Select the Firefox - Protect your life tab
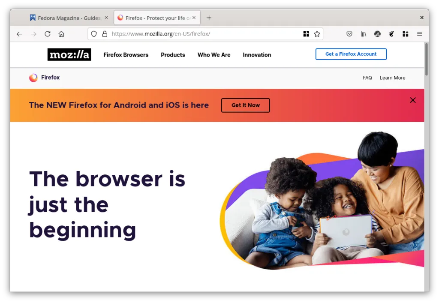This screenshot has width=439, height=303. click(x=157, y=18)
